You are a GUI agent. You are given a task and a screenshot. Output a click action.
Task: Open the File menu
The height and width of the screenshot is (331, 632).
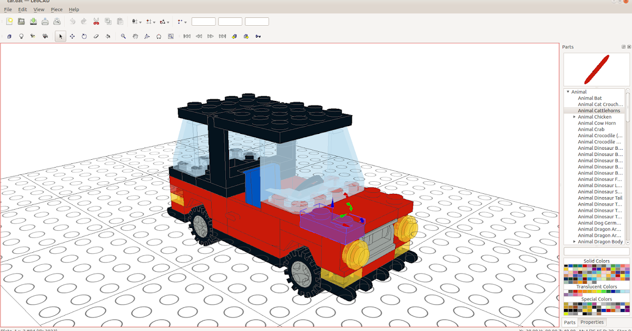point(8,9)
